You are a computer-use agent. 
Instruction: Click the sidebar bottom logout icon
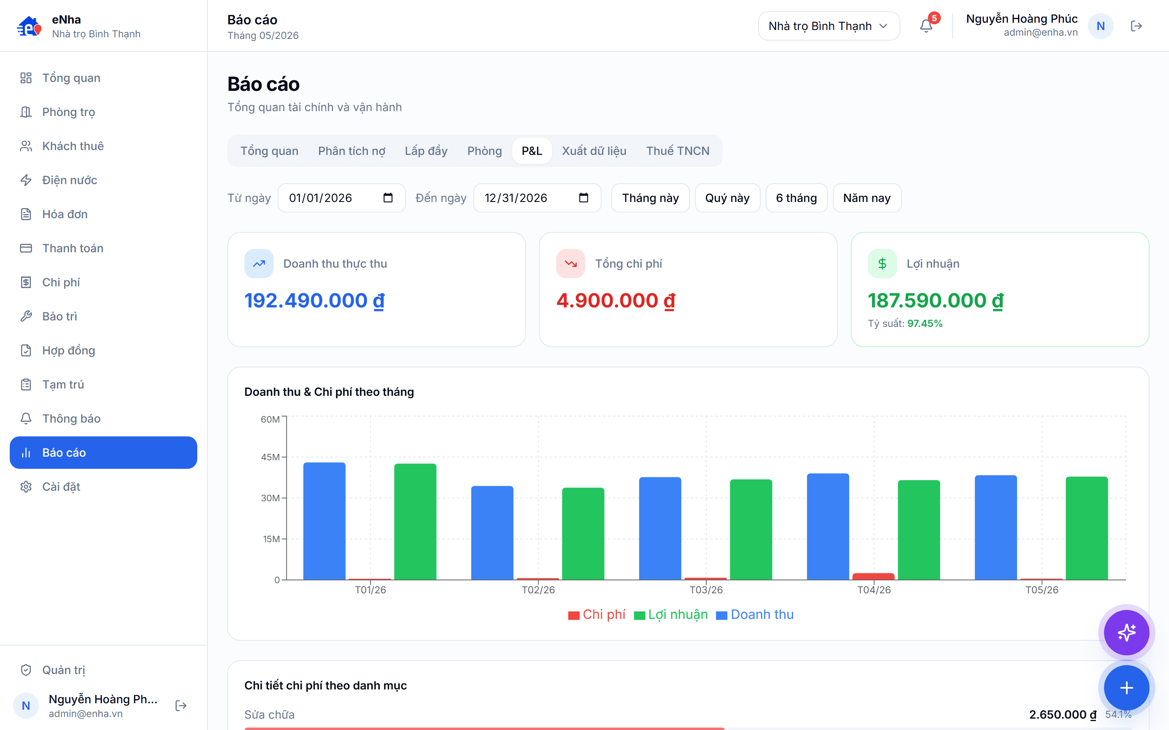coord(181,705)
